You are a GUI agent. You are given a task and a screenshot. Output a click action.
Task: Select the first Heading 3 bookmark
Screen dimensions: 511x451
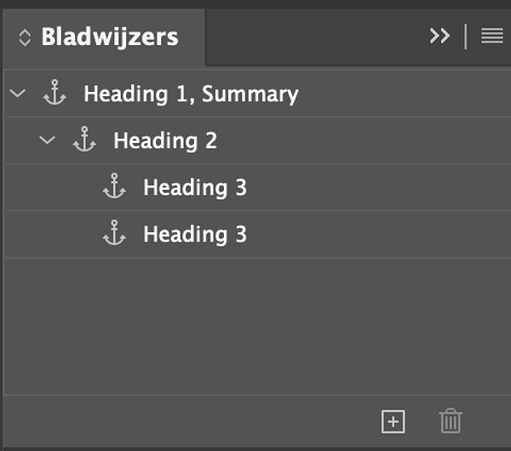pos(195,187)
